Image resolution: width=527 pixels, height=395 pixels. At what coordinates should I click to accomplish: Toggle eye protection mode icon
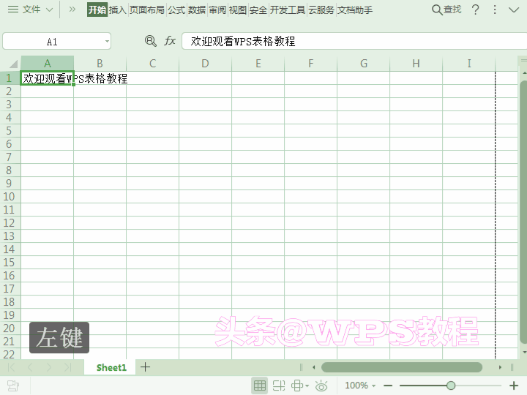tap(321, 385)
